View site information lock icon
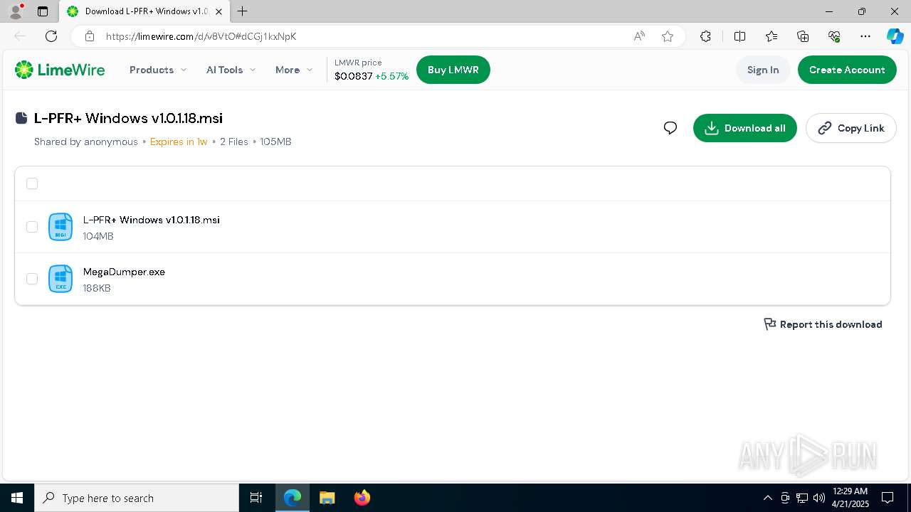 pos(89,36)
